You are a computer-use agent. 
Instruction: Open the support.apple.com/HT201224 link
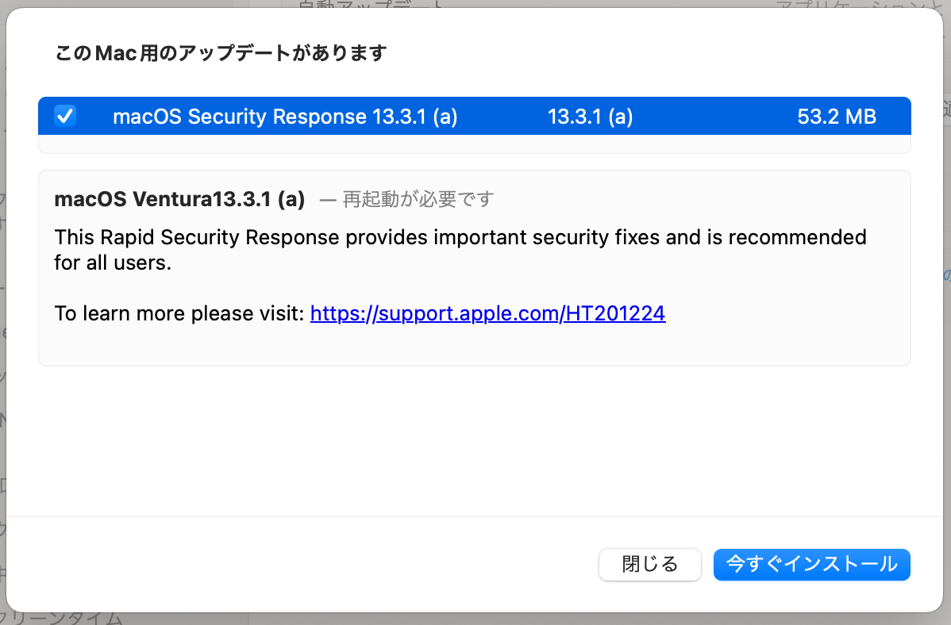pos(487,313)
